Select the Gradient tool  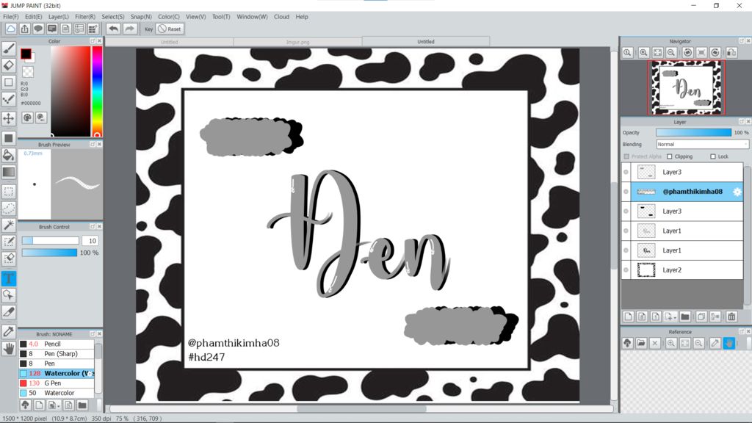click(9, 172)
